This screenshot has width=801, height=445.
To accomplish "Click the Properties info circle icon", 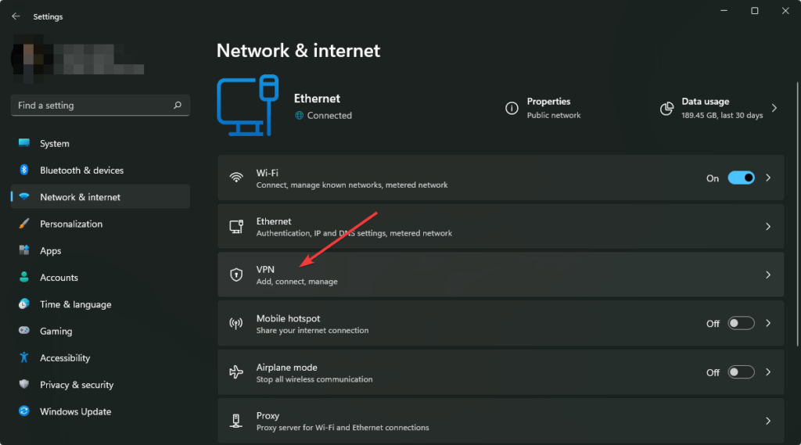I will [512, 108].
